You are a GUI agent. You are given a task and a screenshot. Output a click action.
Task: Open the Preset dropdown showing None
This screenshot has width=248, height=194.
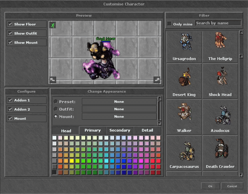point(119,101)
